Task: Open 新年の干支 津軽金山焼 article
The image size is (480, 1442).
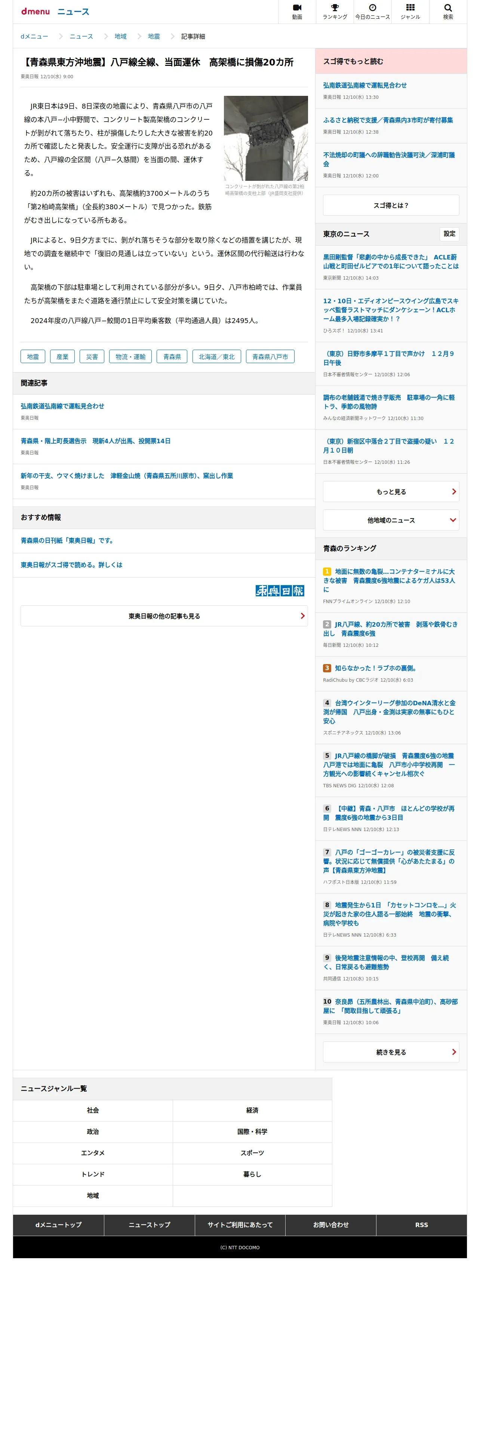Action: coord(127,476)
